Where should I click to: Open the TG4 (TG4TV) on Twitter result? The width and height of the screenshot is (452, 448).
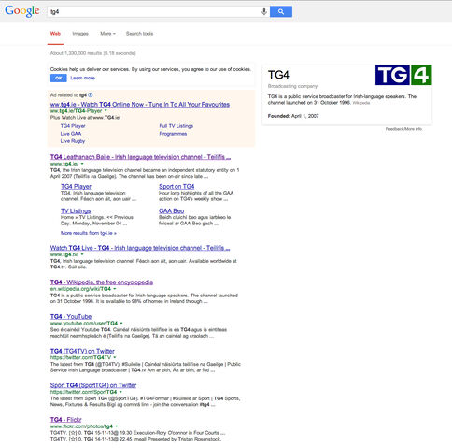click(x=82, y=351)
